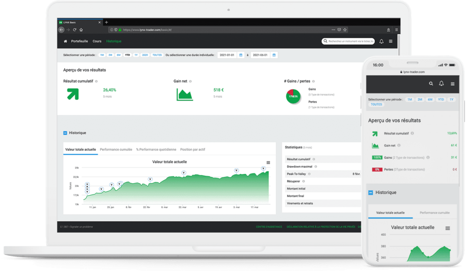Screen dimensions: 469x271
Task: Open the Cours menu item
Action: click(97, 41)
